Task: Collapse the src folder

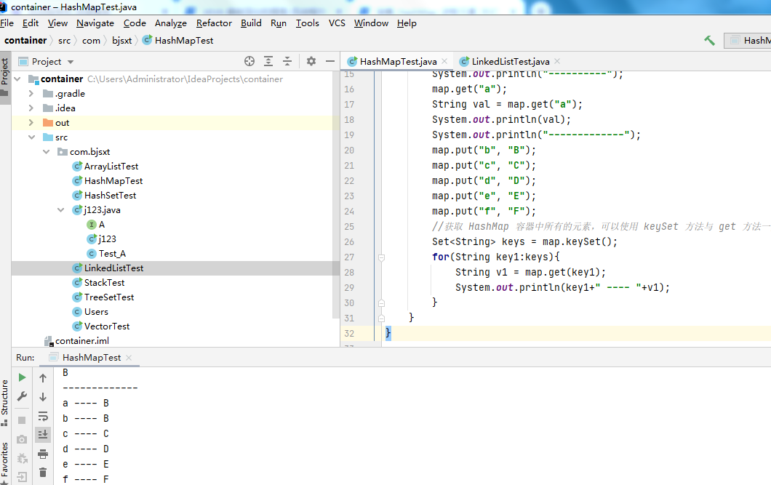Action: coord(31,137)
